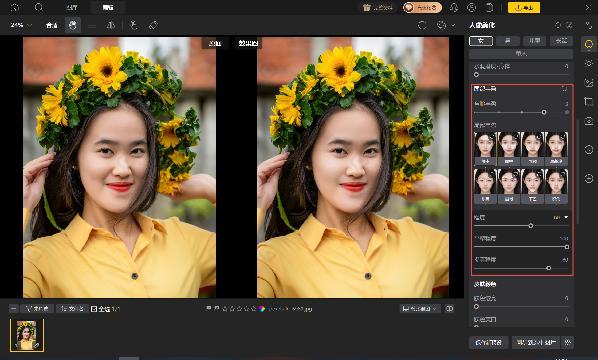Select the finger touch retouch tool
This screenshot has width=598, height=360.
[134, 25]
